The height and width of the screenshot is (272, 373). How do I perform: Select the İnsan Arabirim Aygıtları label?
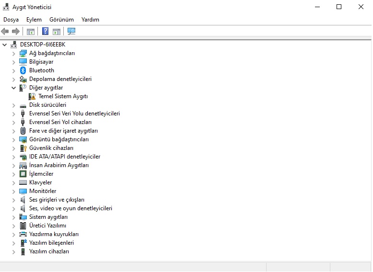[59, 165]
